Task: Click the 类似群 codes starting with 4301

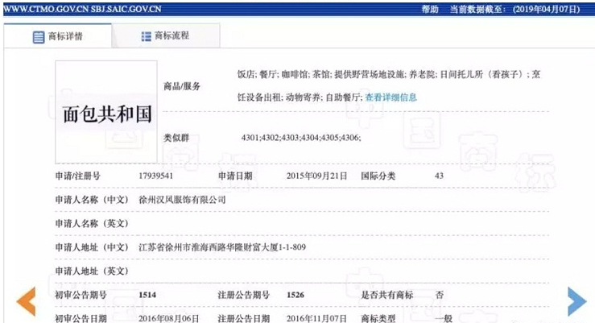Action: pos(300,139)
